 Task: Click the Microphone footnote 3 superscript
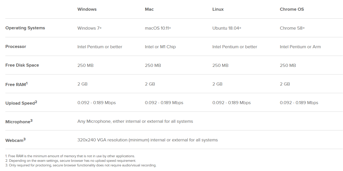[x=31, y=120]
